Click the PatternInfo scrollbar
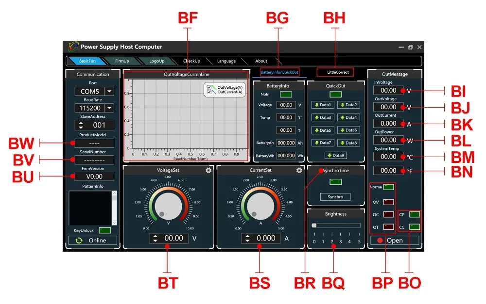The height and width of the screenshot is (304, 486). [114, 208]
